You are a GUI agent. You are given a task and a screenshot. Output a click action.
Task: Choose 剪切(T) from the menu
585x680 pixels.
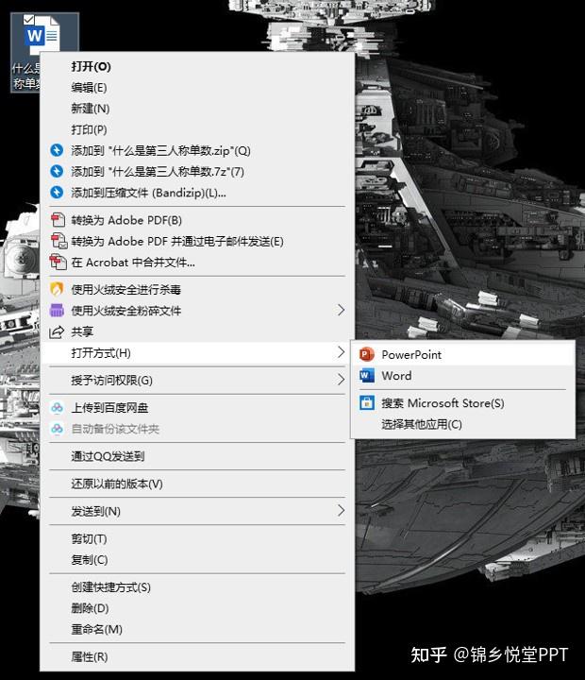pyautogui.click(x=197, y=538)
